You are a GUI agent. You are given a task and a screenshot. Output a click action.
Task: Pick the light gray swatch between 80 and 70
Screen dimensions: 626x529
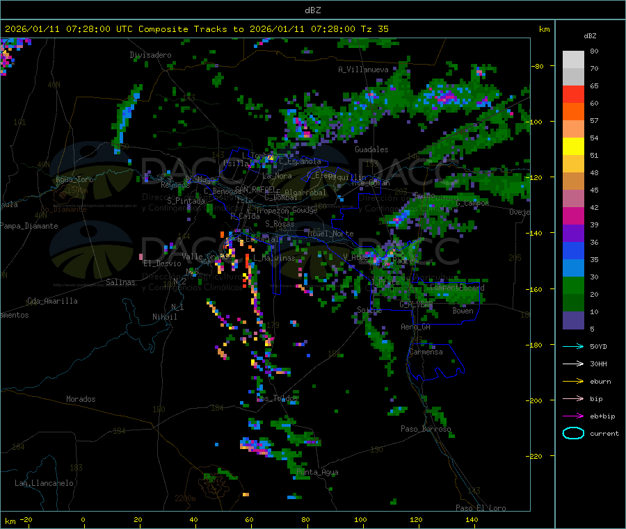pyautogui.click(x=573, y=60)
